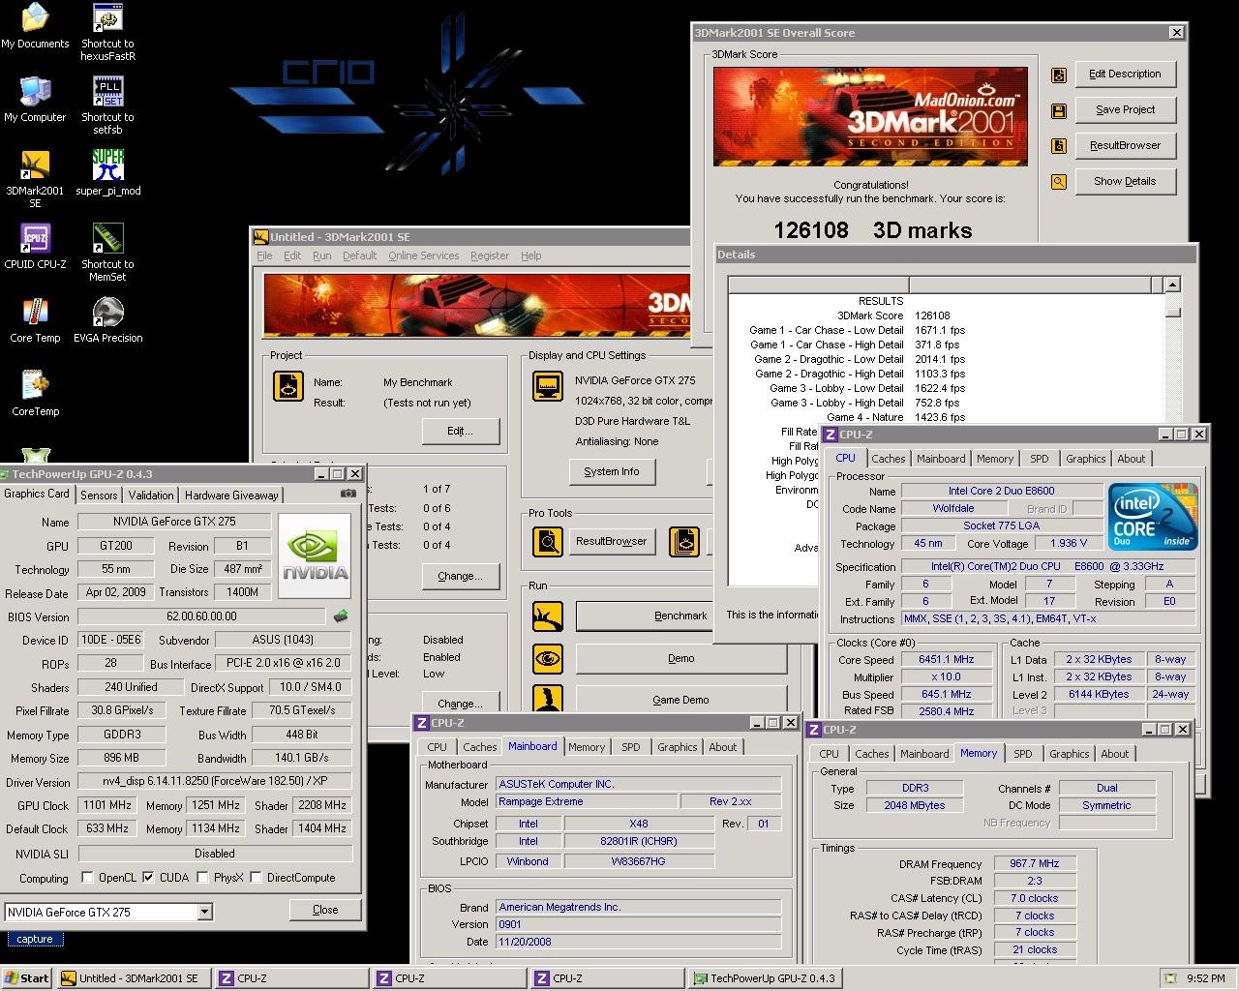Open the super_pi_mod desktop icon

107,165
